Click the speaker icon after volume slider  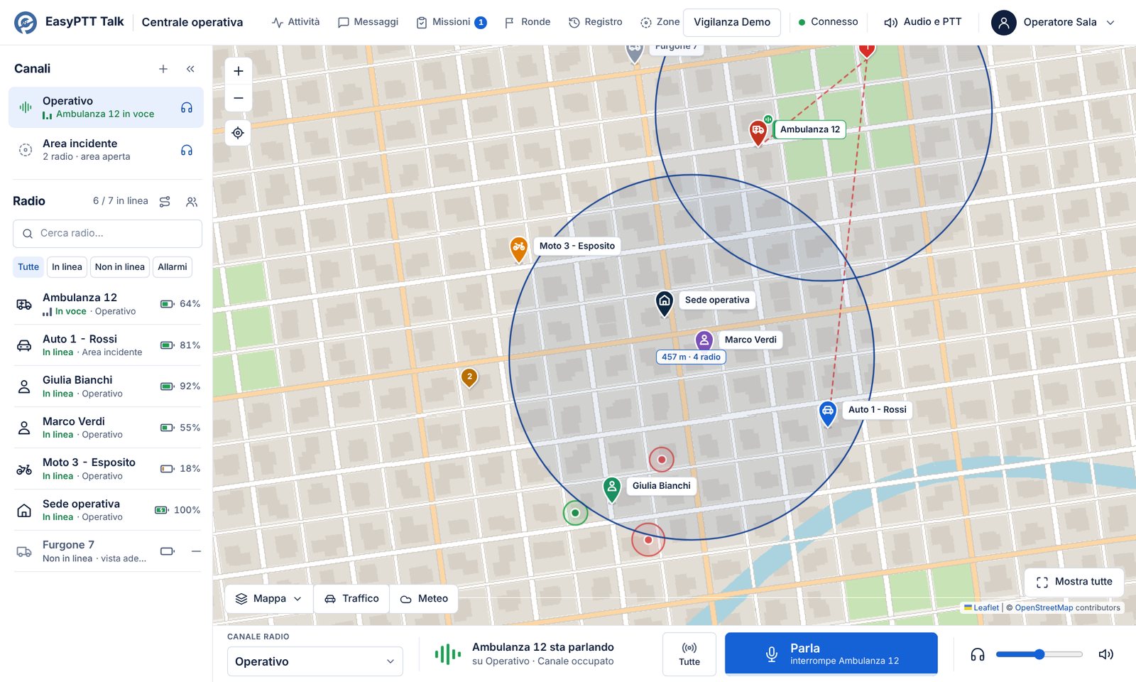click(x=1105, y=654)
